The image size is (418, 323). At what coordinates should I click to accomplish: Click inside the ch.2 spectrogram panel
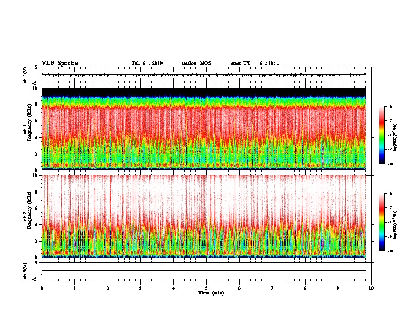(x=204, y=216)
